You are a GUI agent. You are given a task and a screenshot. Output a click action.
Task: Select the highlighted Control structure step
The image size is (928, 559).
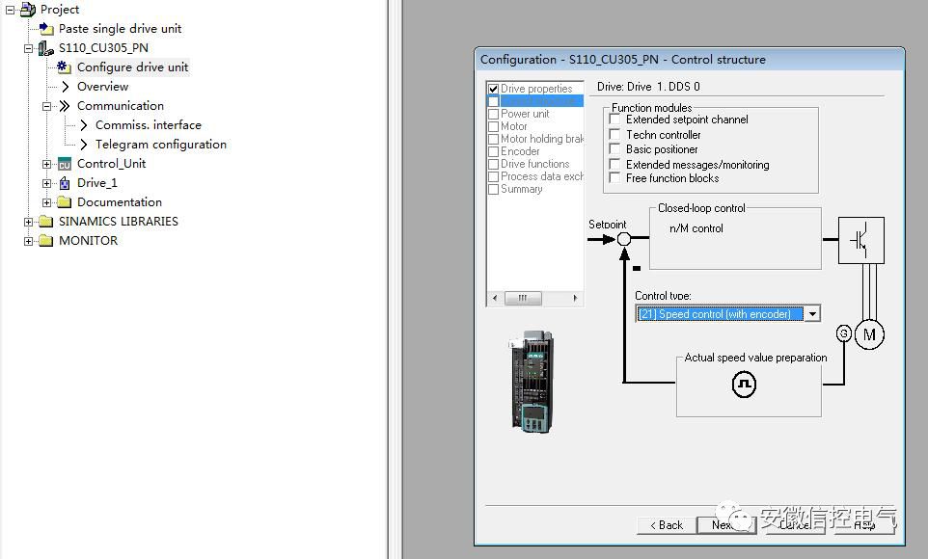541,101
